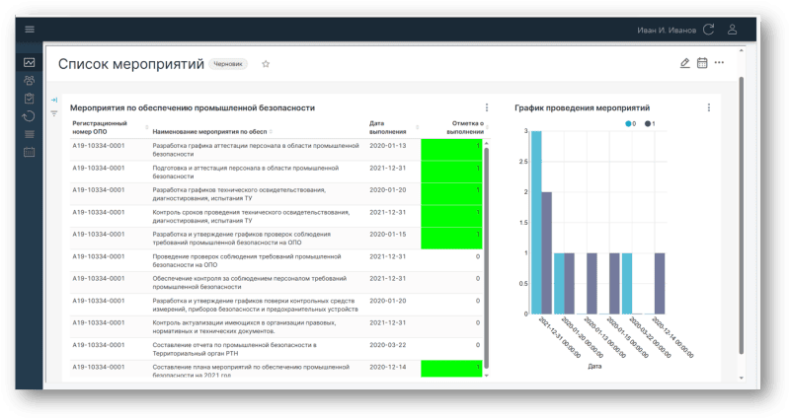Open the users group icon in the sidebar
This screenshot has width=790, height=419.
(30, 81)
